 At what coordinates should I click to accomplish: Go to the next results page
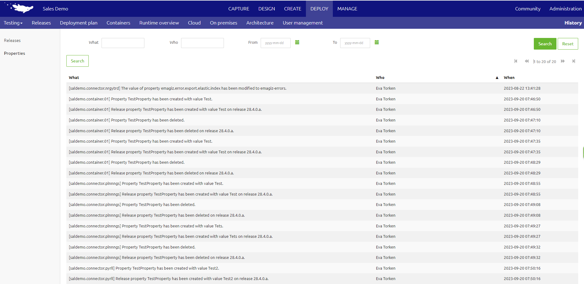pyautogui.click(x=563, y=61)
